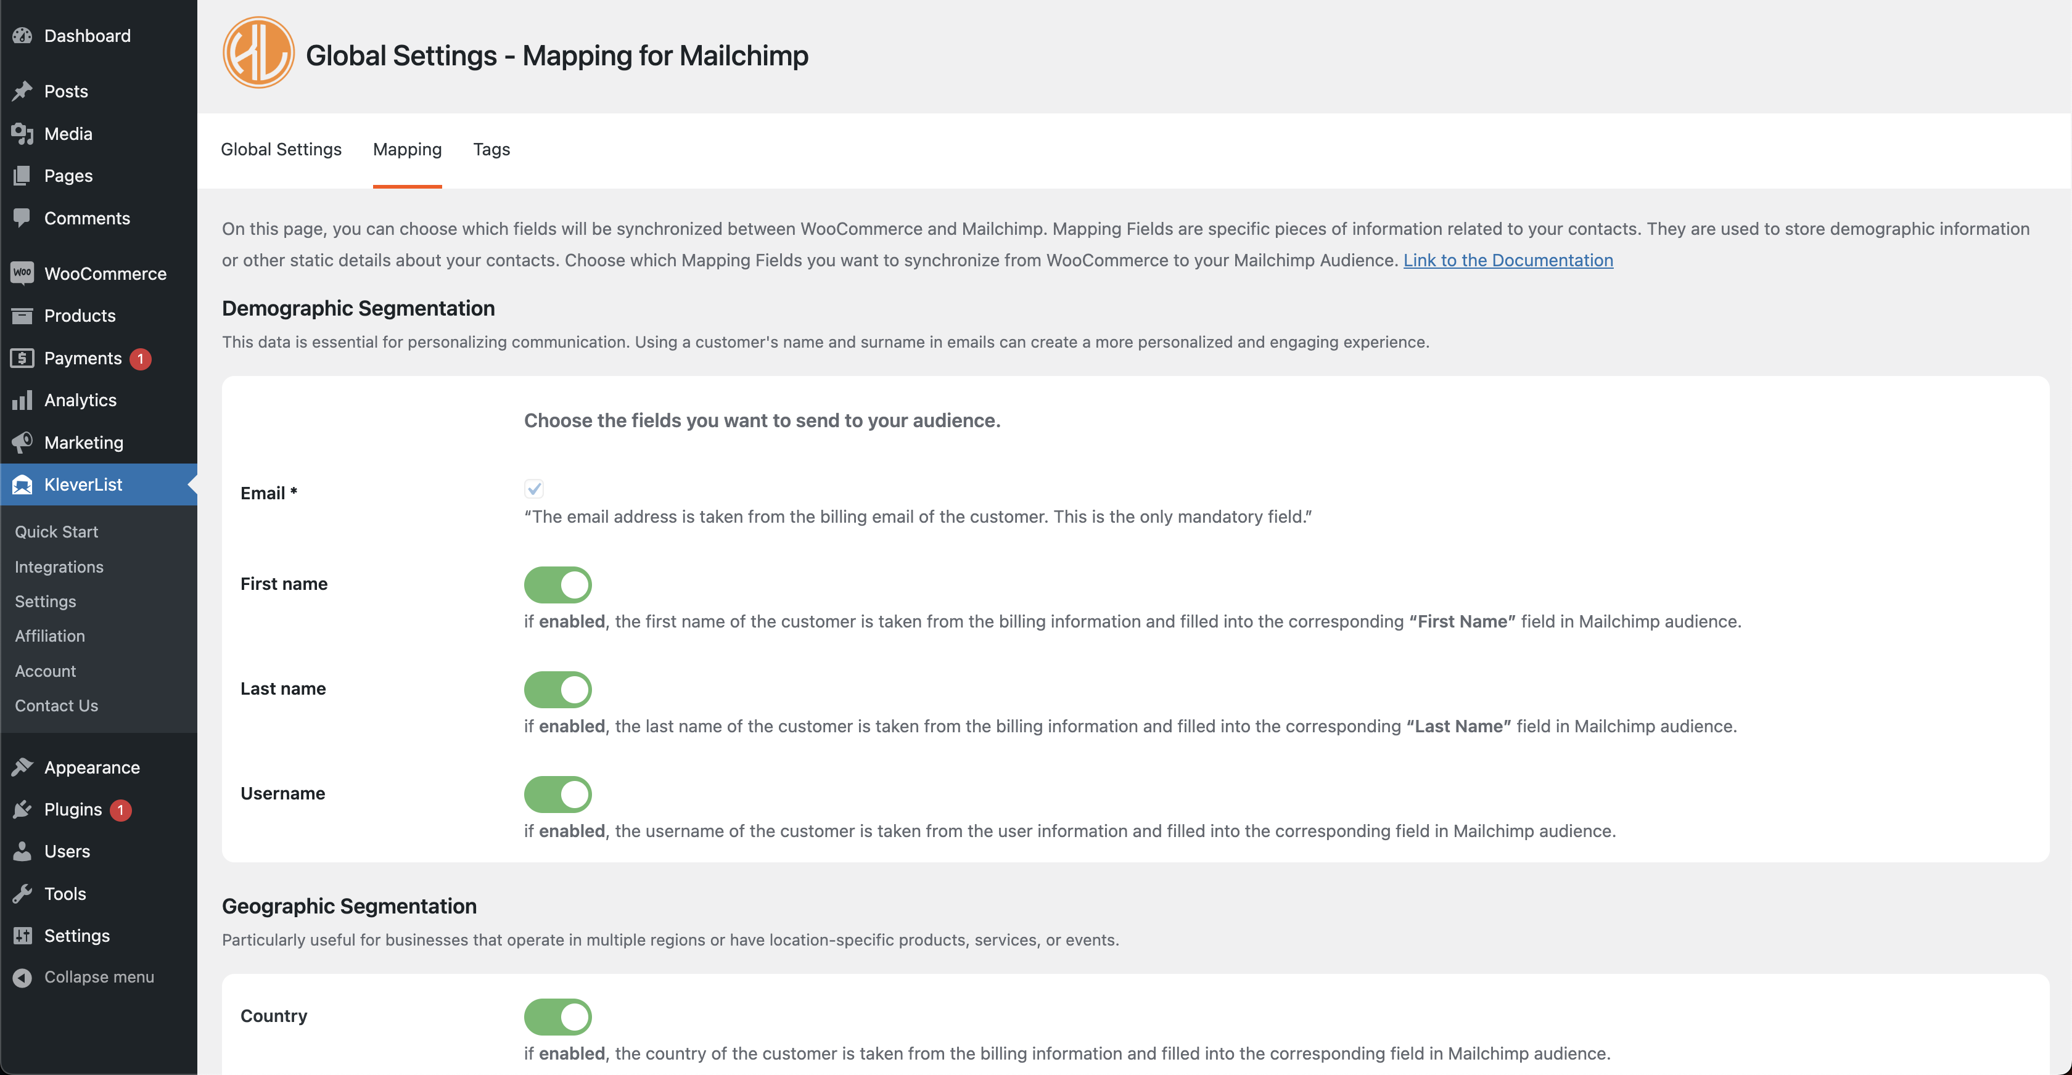2072x1075 pixels.
Task: Click the Media library icon
Action: click(23, 134)
